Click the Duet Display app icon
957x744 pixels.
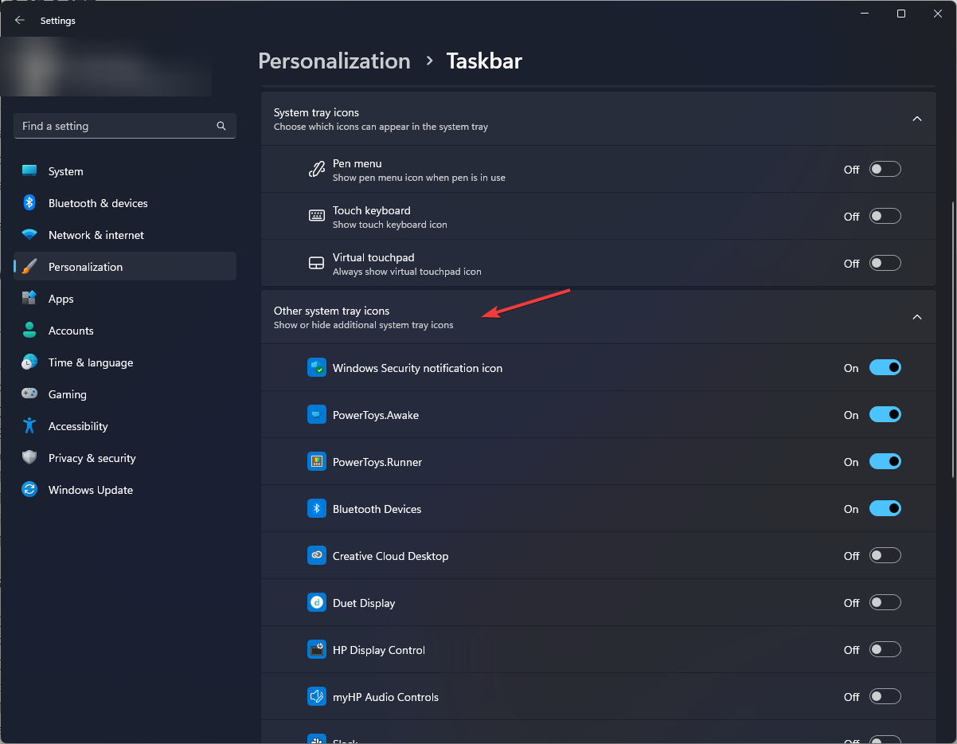tap(317, 603)
